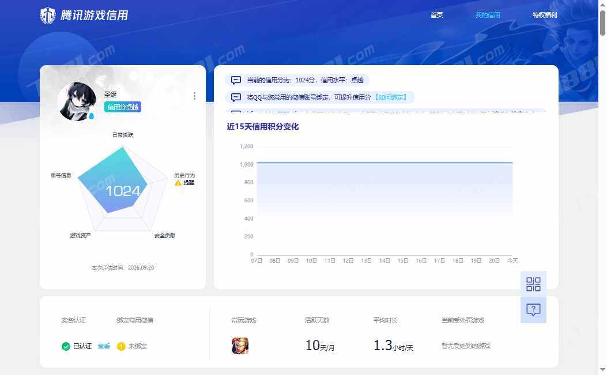The image size is (607, 375).
Task: Click the 07日 label on chart axis
Action: (257, 260)
